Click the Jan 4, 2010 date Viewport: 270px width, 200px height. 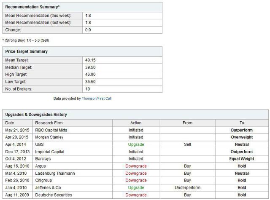point(16,188)
